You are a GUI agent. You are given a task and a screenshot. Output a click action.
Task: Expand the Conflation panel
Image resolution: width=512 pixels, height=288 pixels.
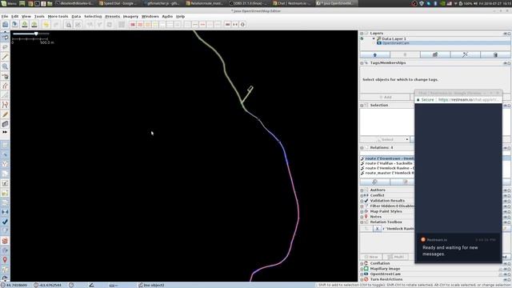362,263
